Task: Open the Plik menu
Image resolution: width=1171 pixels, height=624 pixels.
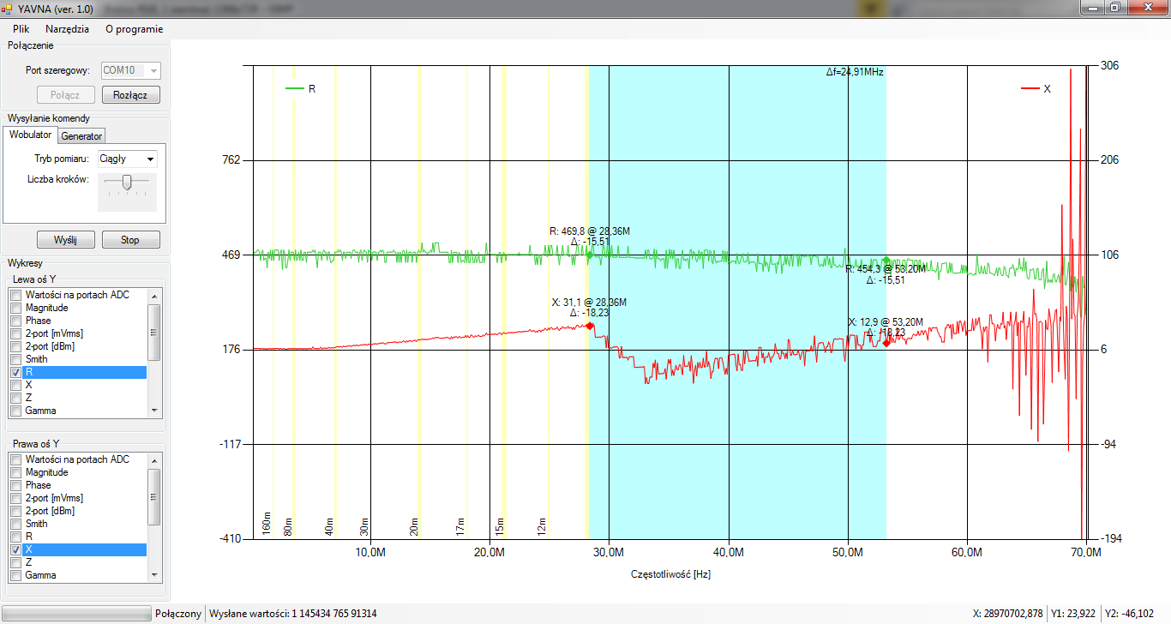Action: (x=21, y=28)
